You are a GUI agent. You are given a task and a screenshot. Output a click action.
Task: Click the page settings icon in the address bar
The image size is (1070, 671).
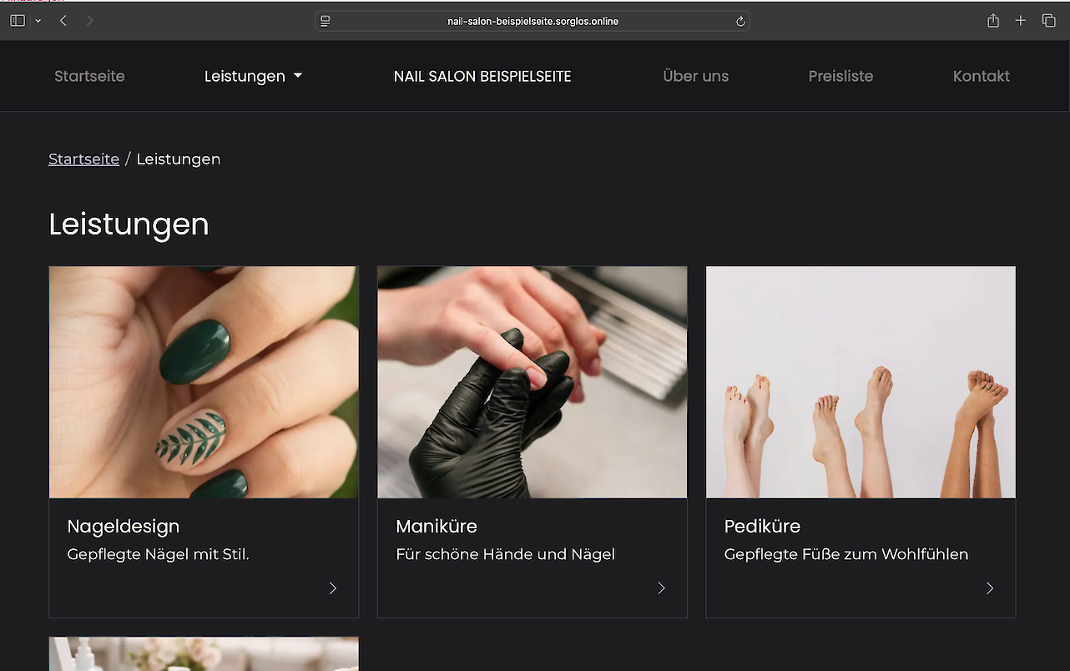[x=326, y=22]
